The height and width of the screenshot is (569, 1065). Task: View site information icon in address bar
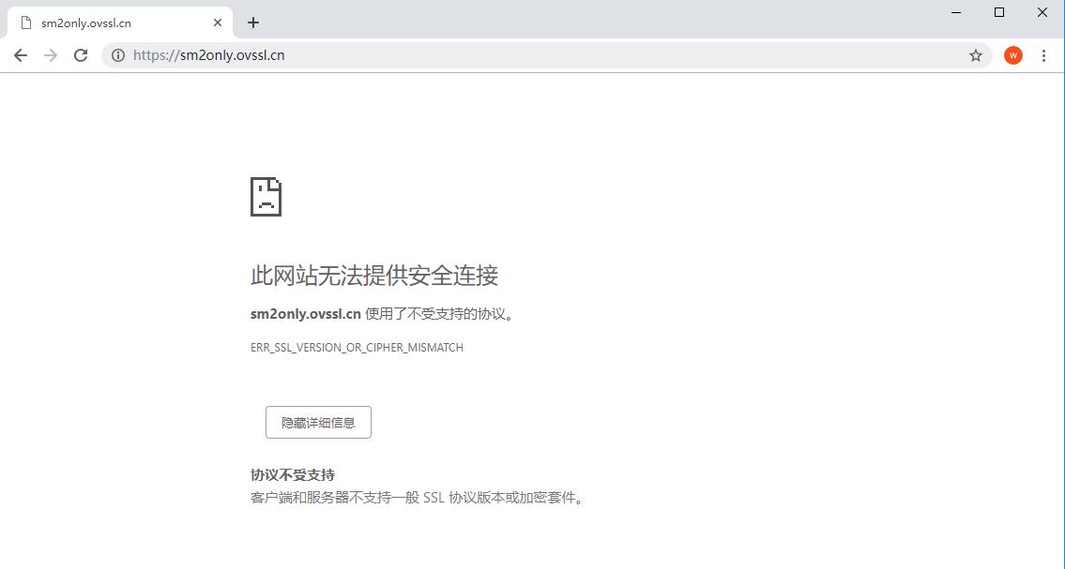[x=118, y=55]
